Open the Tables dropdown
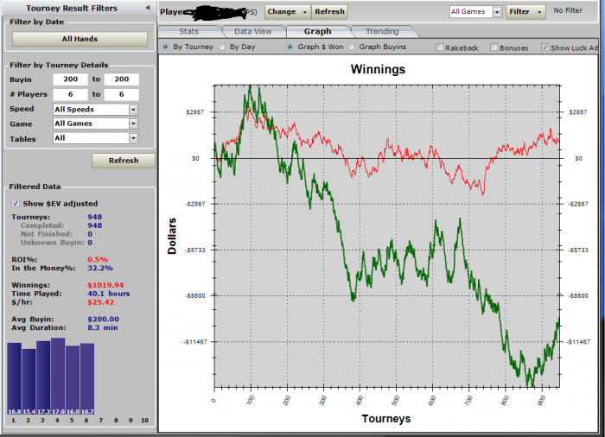The height and width of the screenshot is (437, 605). click(x=95, y=138)
